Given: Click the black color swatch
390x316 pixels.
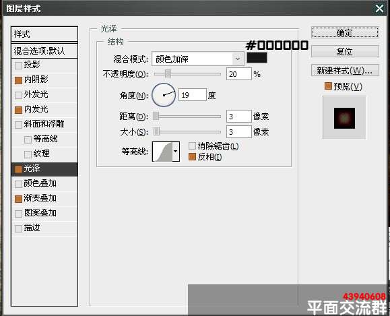Looking at the screenshot, I should tap(257, 58).
